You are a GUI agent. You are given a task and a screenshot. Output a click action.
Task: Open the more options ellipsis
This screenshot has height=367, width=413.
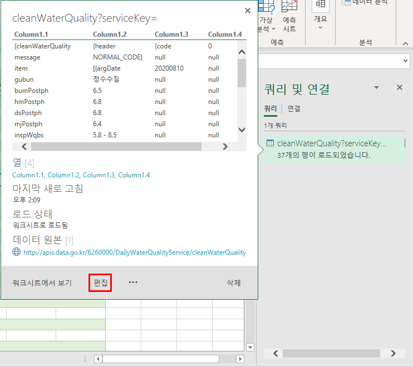tap(133, 282)
